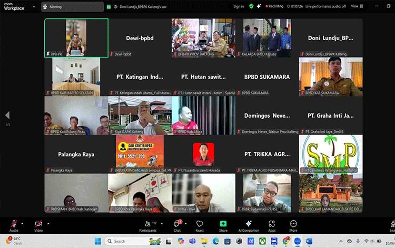Expand audio options arrow next to Audio
Image resolution: width=395 pixels, height=248 pixels.
22,224
